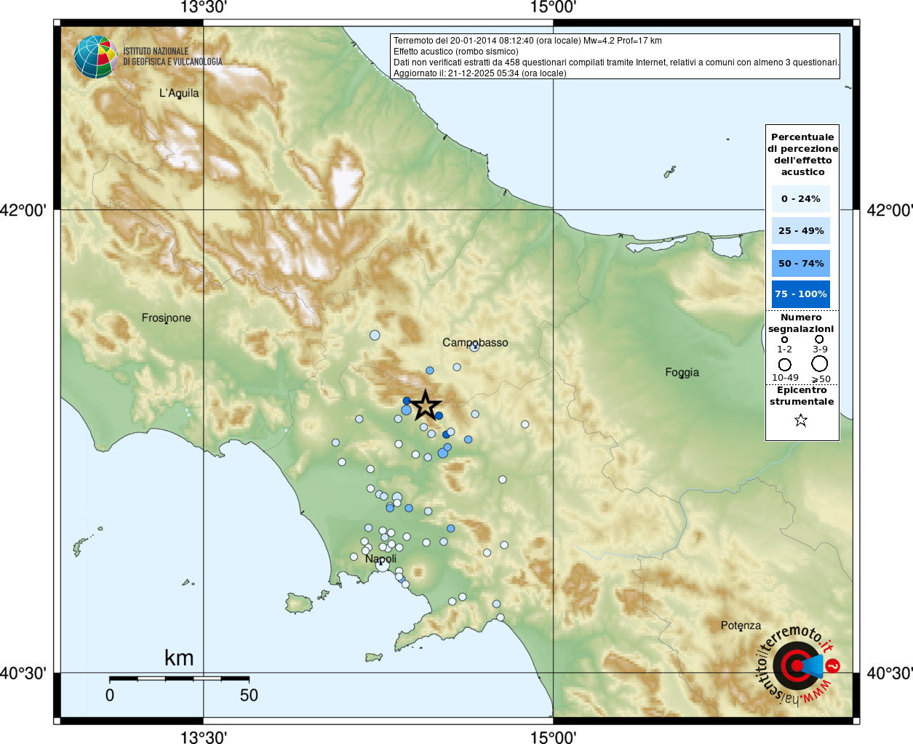Select the 25 - 49% legend swatch

[800, 230]
